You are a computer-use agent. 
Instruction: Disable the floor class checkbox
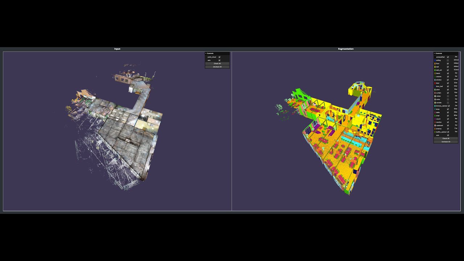(x=448, y=63)
